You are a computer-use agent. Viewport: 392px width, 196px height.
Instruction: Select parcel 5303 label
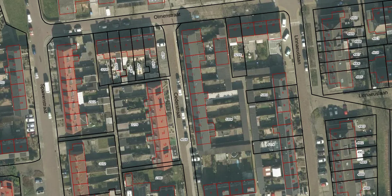264,95
